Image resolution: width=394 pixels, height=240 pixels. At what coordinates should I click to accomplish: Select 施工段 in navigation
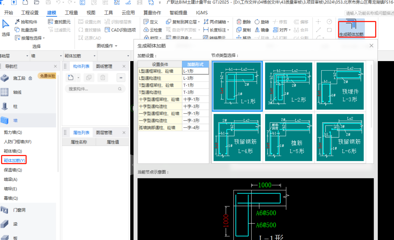[x=19, y=78]
